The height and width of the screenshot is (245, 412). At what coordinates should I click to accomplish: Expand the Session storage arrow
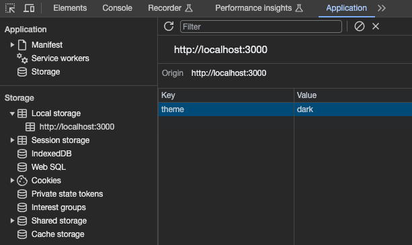[12, 140]
